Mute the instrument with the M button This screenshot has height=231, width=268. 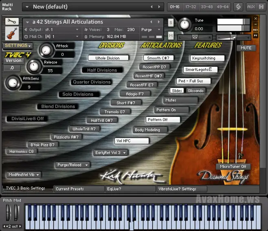[x=171, y=35]
